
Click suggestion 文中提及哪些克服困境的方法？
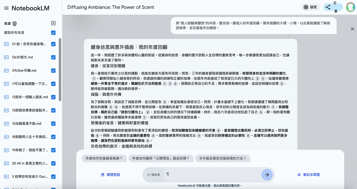point(223,158)
